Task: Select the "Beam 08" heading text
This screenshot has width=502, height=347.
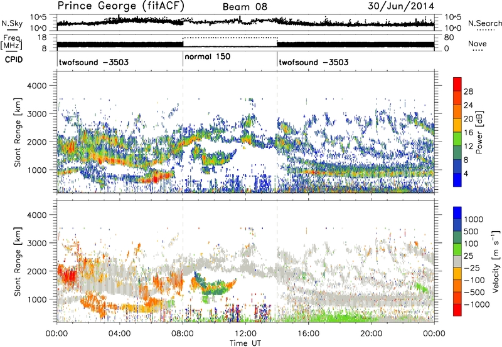Action: click(245, 7)
